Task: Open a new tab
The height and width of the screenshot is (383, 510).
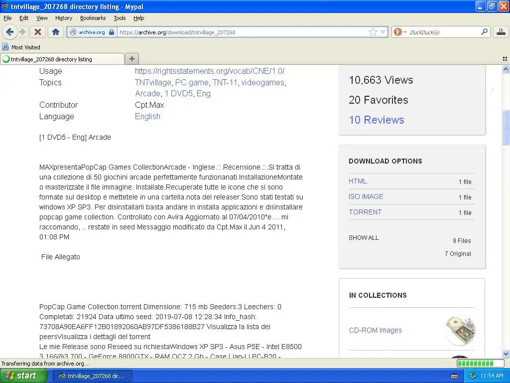Action: pyautogui.click(x=131, y=59)
